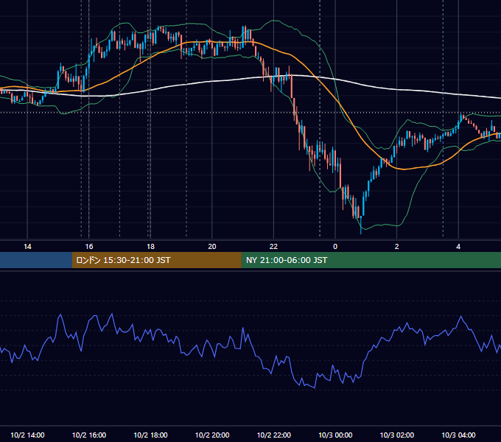Click the 10/2 16:00 date label
The width and height of the screenshot is (501, 442).
[89, 435]
